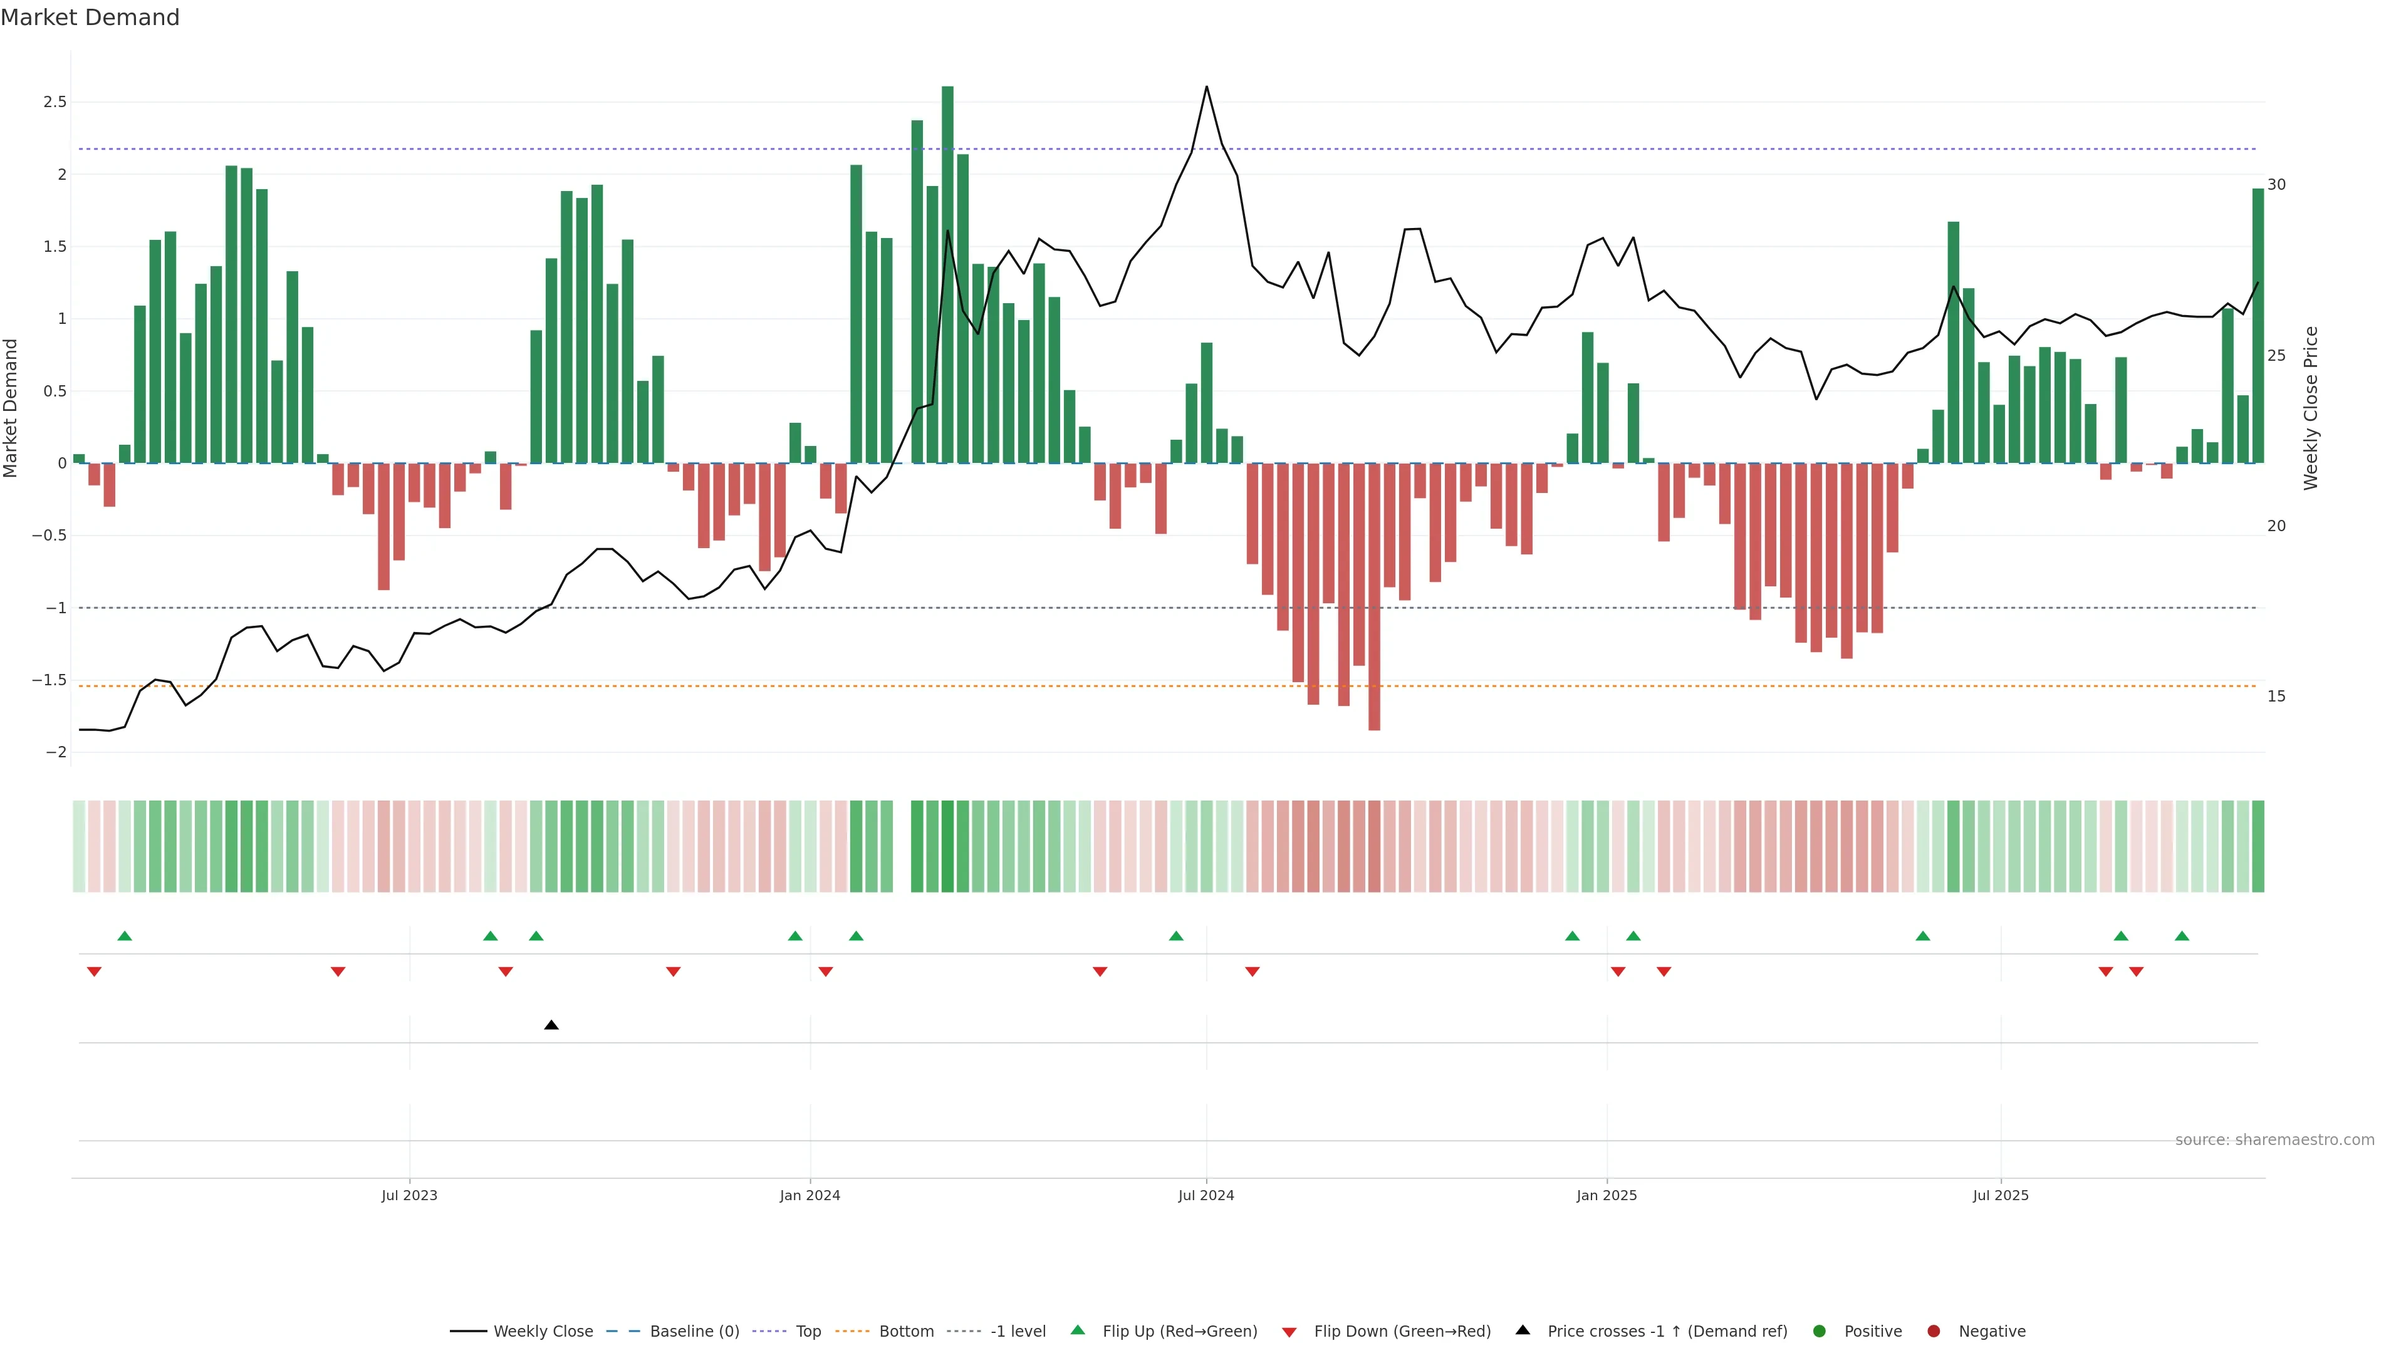This screenshot has width=2406, height=1353.
Task: Click the Market Demand chart title
Action: click(90, 18)
